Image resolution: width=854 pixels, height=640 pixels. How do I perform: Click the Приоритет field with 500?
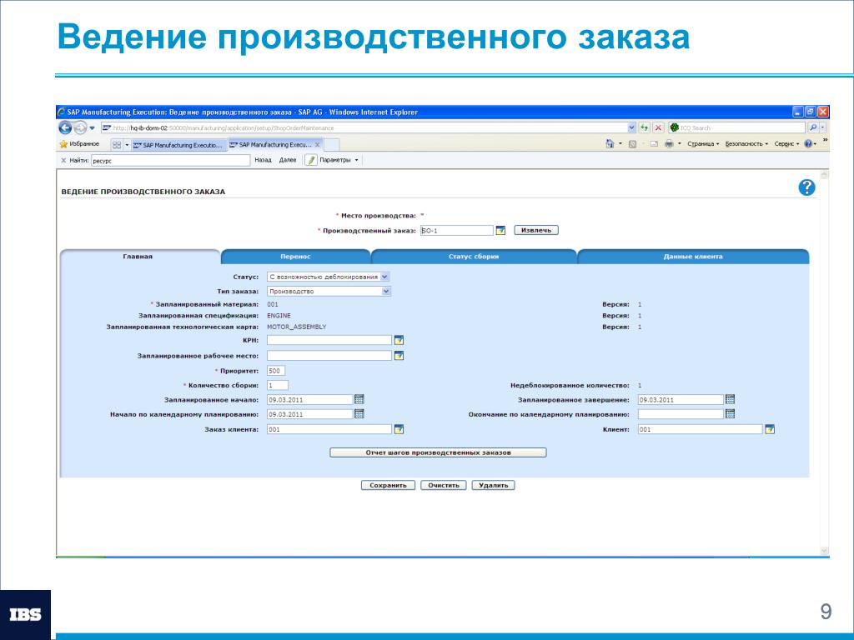275,371
